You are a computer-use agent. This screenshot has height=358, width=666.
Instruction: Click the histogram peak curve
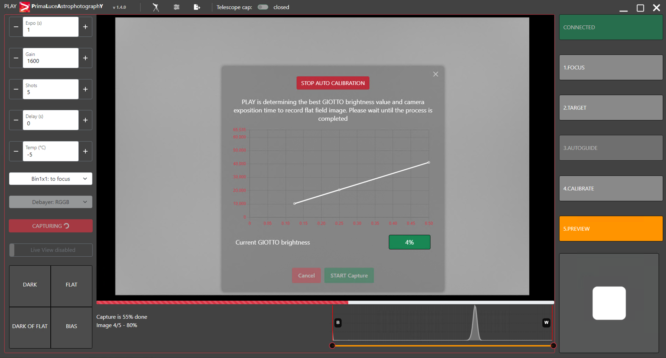(475, 323)
